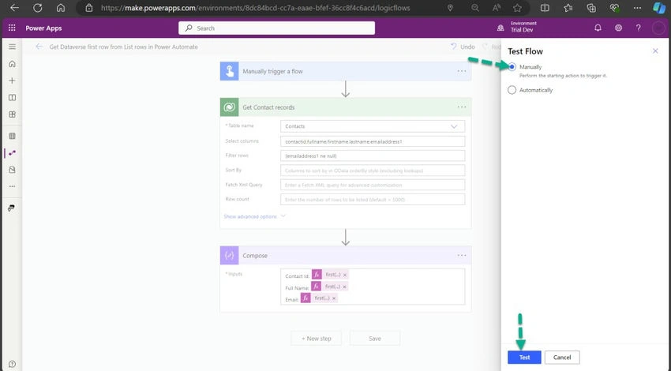Open Manually trigger a flow ellipsis menu

461,71
